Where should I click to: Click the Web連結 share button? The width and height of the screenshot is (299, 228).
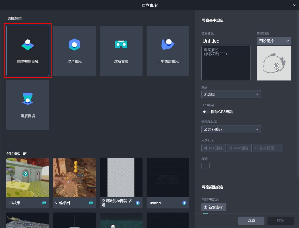click(239, 148)
